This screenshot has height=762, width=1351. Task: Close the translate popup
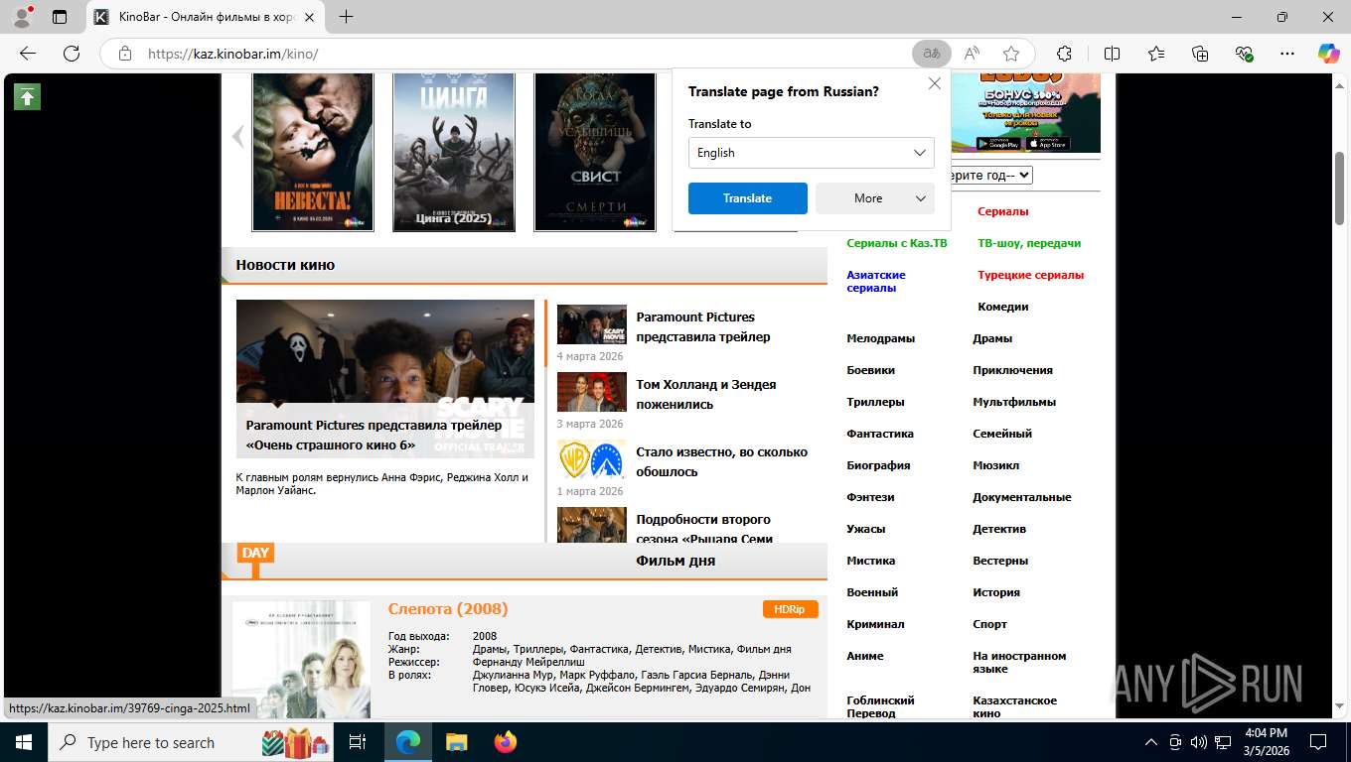coord(934,84)
